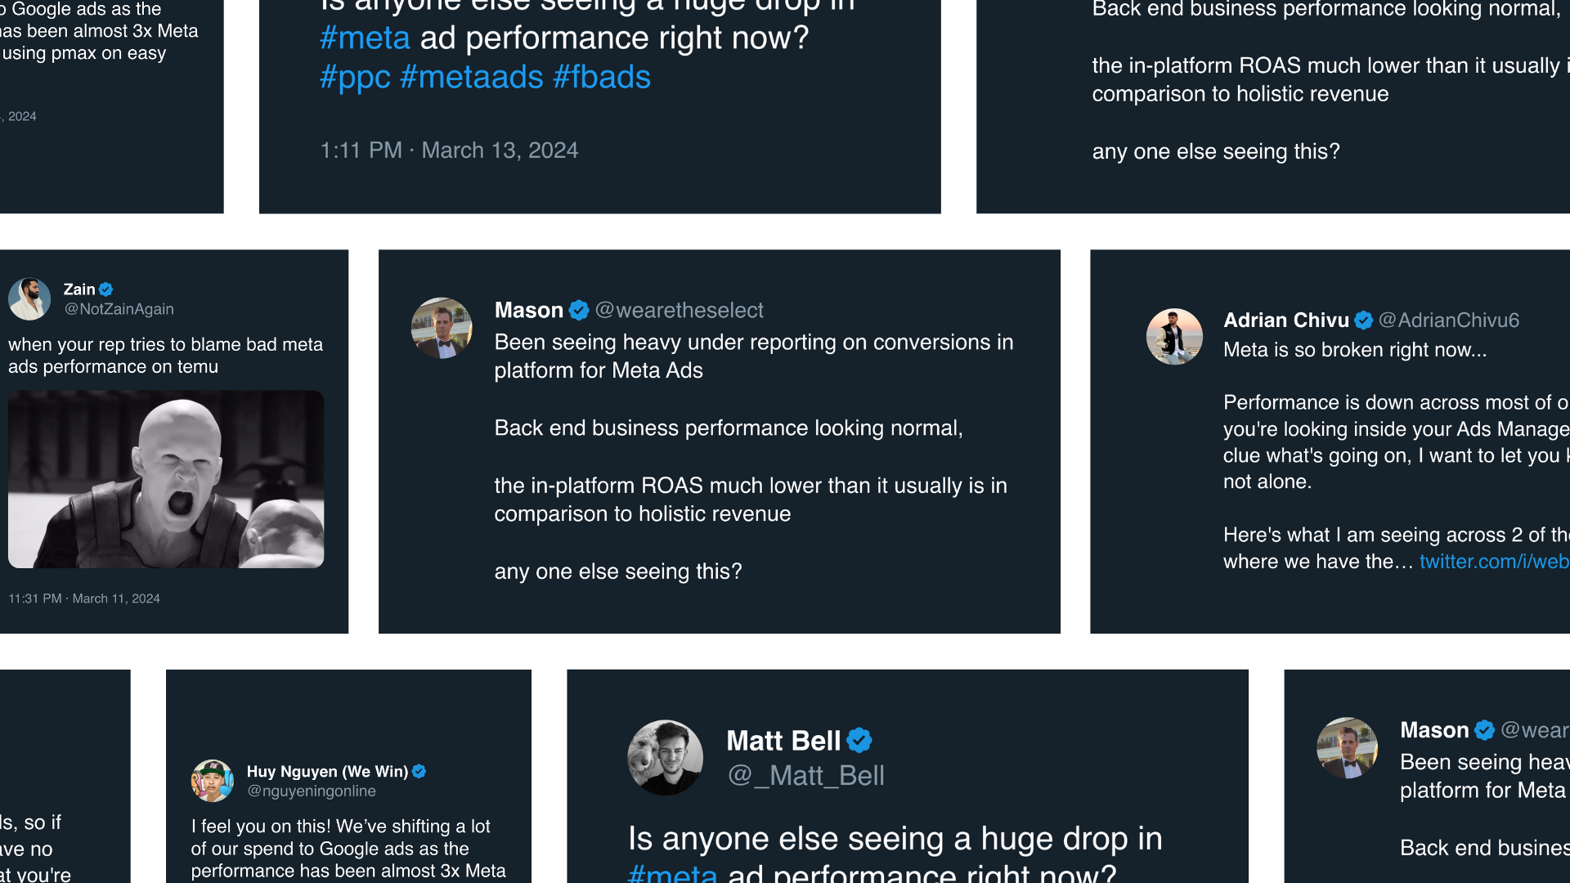Open Matt Bell's profile picture
Image resolution: width=1570 pixels, height=883 pixels.
[x=665, y=758]
